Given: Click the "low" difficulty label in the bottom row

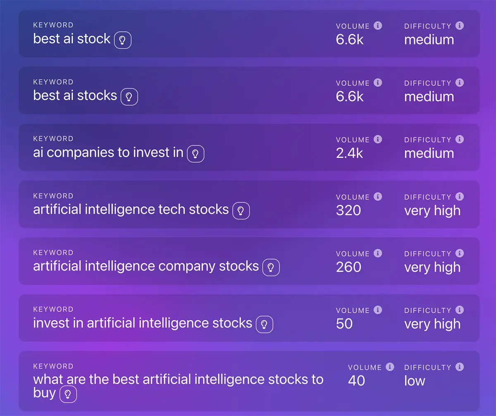Looking at the screenshot, I should pos(414,380).
